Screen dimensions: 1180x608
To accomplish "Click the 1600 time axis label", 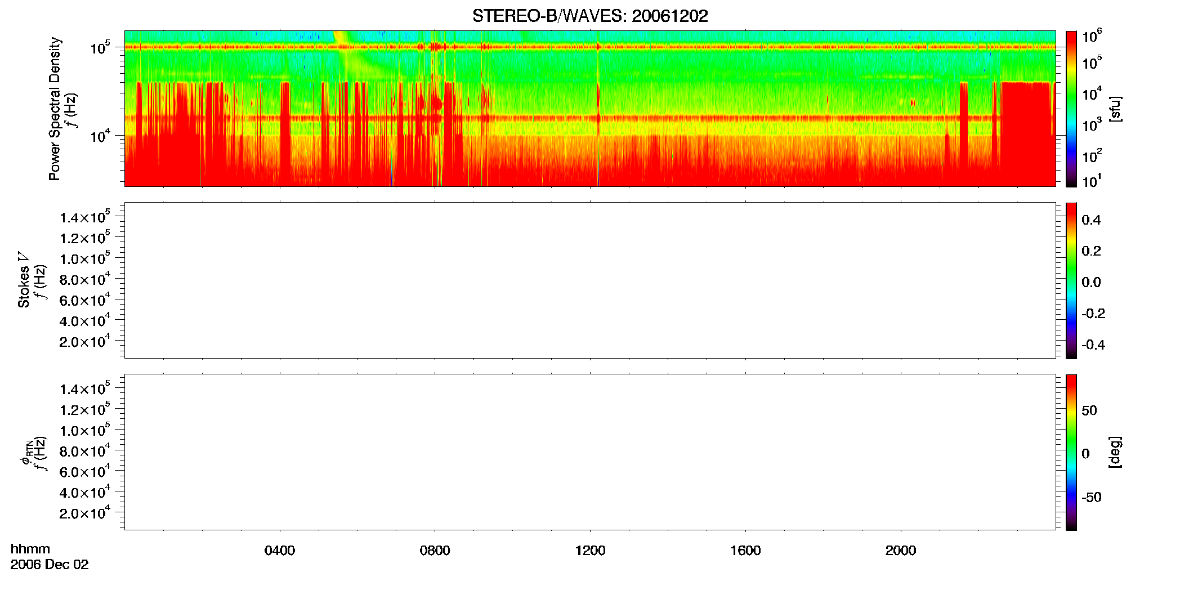I will [x=745, y=551].
